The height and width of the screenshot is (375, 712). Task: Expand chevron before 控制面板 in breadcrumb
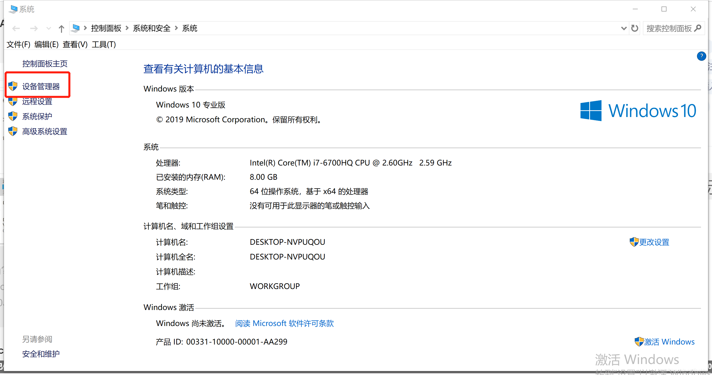click(x=85, y=28)
